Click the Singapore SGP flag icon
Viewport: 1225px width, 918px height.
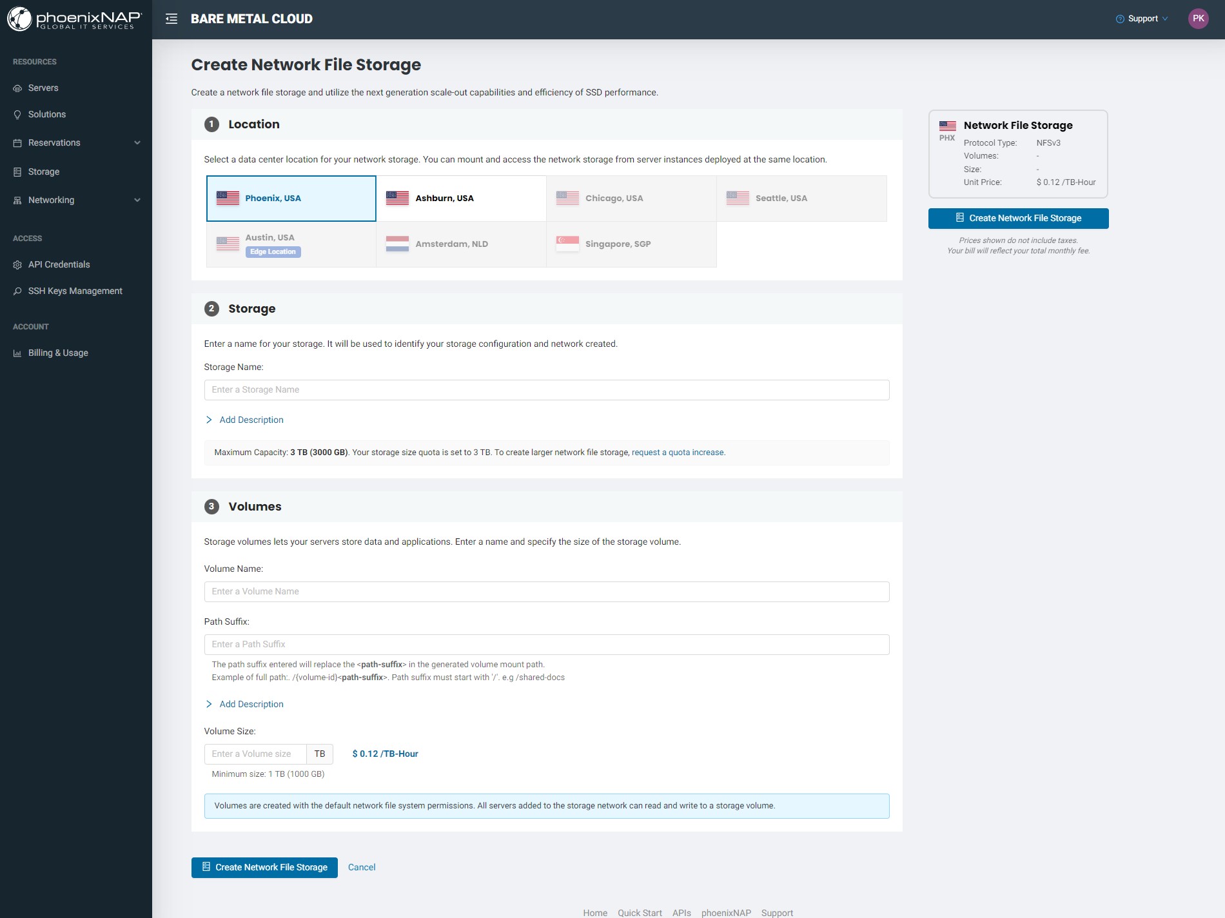click(567, 244)
